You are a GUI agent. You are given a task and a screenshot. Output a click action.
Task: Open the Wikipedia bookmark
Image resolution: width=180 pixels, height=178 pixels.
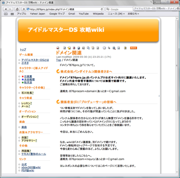[x=98, y=14]
